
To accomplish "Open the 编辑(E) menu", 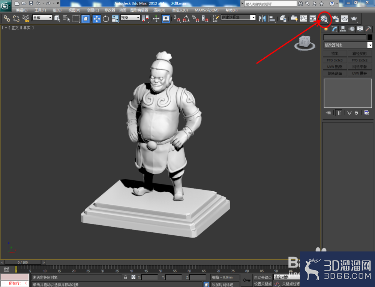I will pos(21,10).
